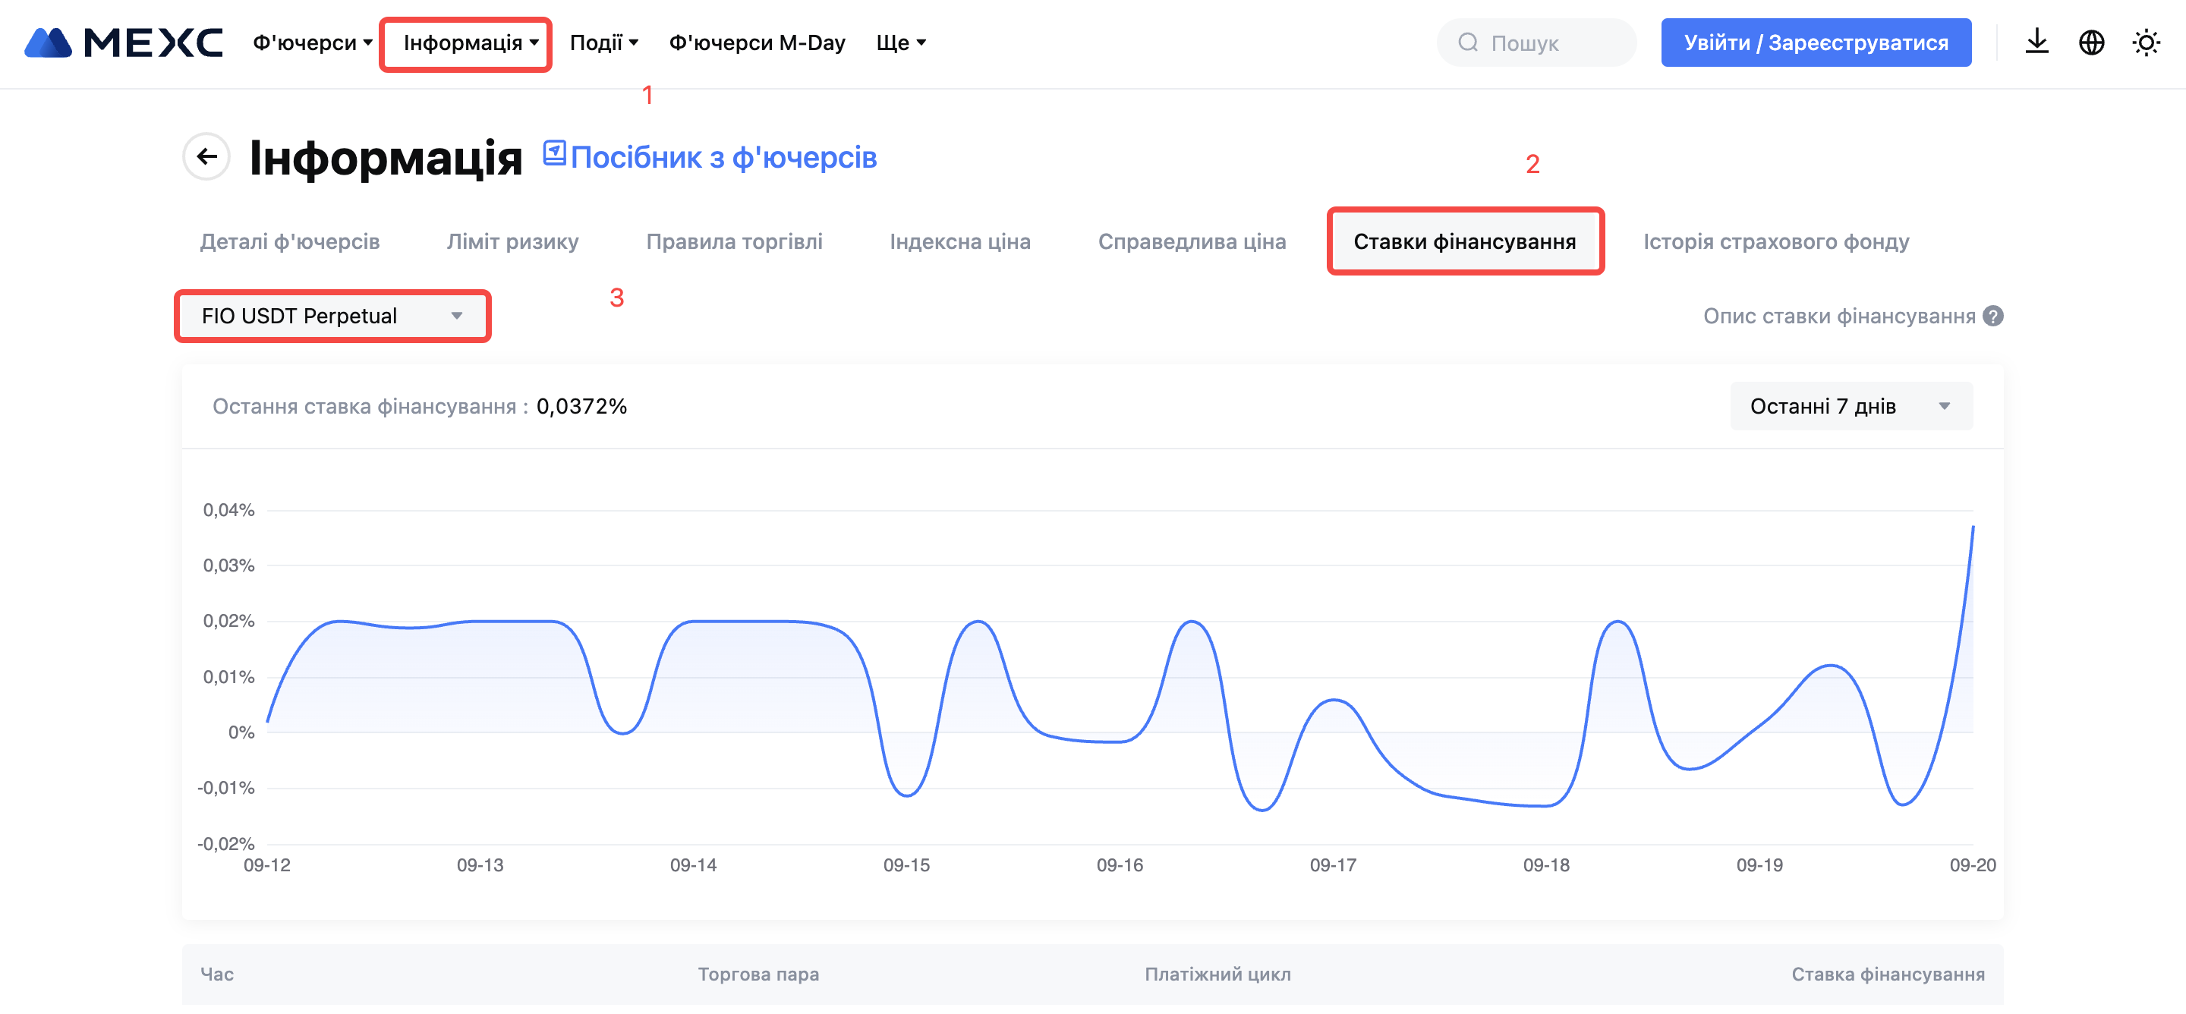Image resolution: width=2186 pixels, height=1014 pixels.
Task: Click the funding rate description question icon
Action: point(1993,316)
